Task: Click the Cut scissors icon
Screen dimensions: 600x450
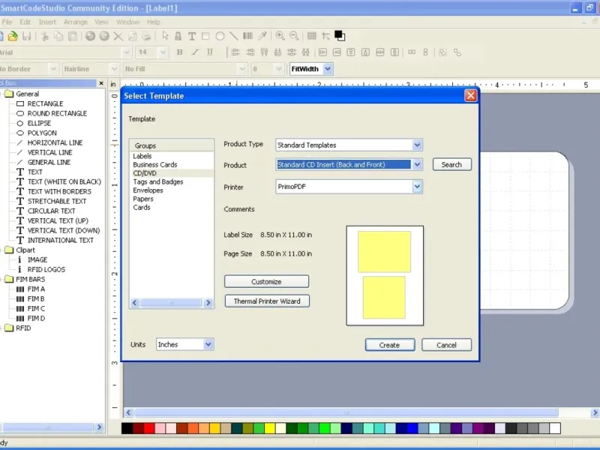Action: click(45, 36)
